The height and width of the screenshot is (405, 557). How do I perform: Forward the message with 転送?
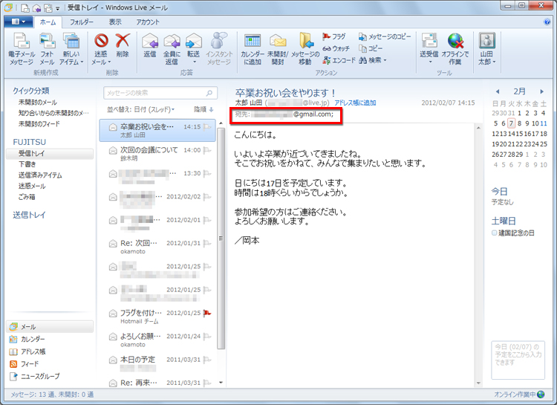pos(194,49)
